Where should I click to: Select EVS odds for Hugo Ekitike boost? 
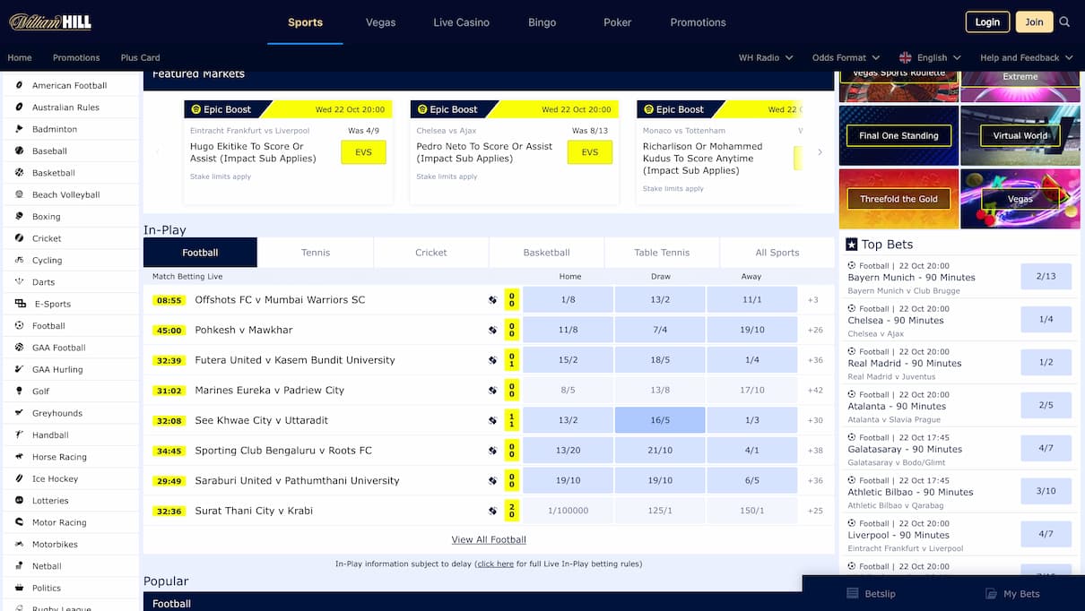click(x=363, y=152)
